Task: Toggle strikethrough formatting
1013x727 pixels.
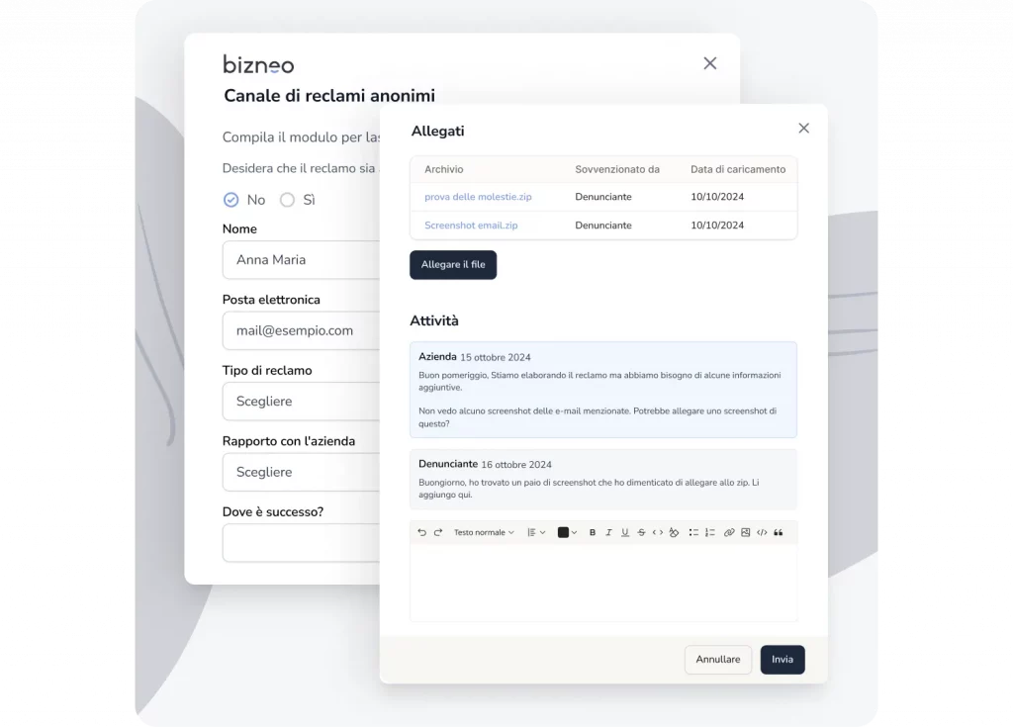Action: click(641, 532)
